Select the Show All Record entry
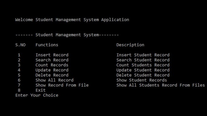This screenshot has height=116, width=207. (x=54, y=80)
